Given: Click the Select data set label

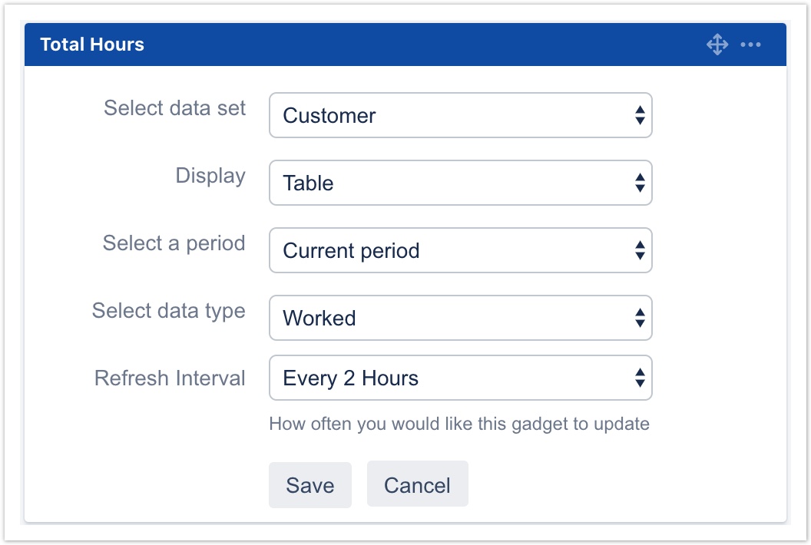Looking at the screenshot, I should point(174,108).
